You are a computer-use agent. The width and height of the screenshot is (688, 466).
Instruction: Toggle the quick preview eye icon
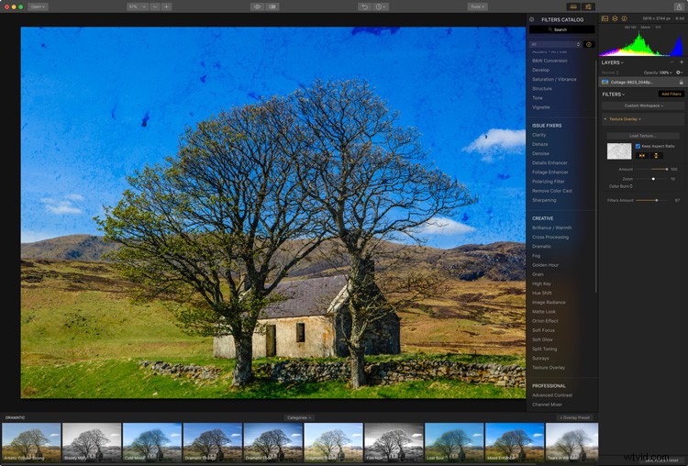(x=258, y=6)
